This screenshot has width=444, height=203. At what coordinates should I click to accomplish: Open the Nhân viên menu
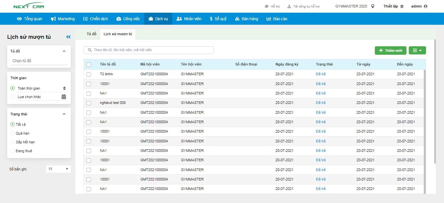(x=189, y=19)
